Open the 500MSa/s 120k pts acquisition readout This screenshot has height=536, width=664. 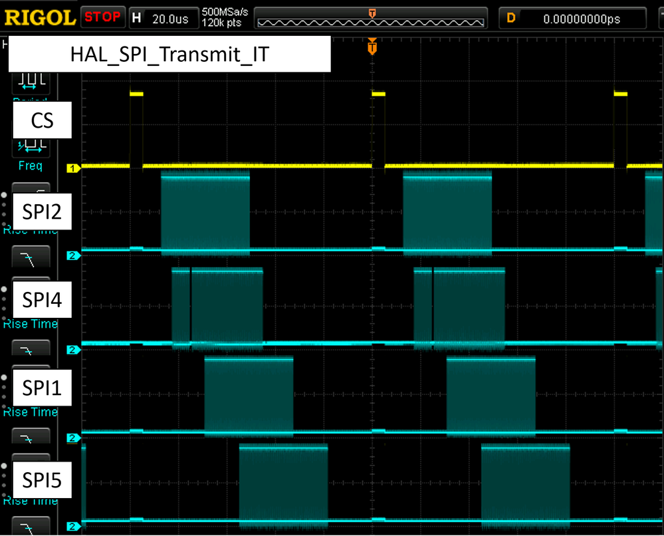point(226,17)
